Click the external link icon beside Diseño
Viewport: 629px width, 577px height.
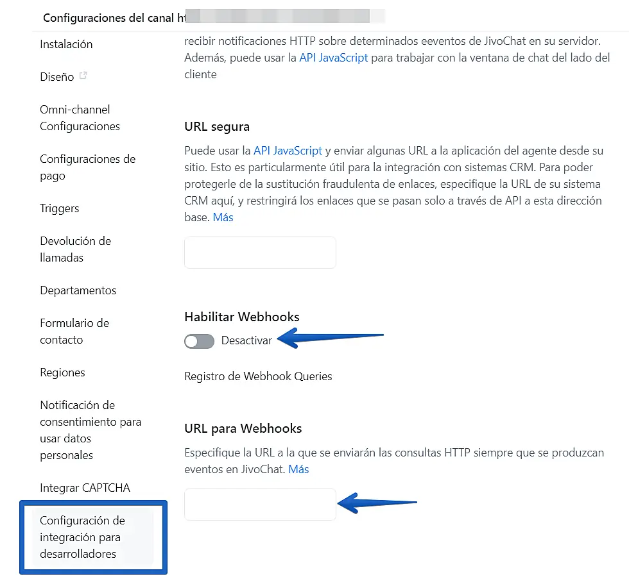tap(83, 76)
